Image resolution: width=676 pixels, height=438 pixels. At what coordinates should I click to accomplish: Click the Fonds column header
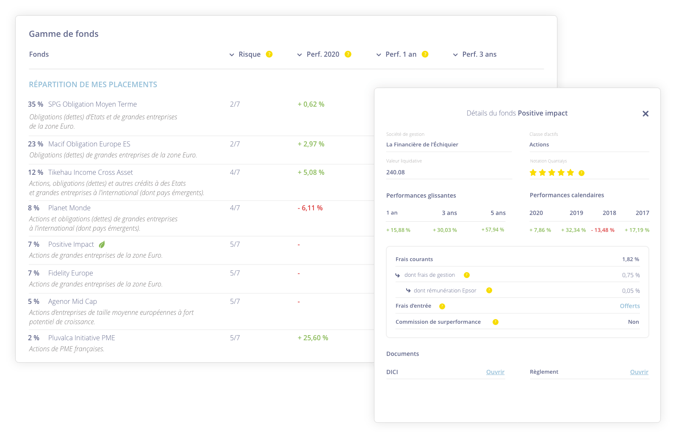[39, 54]
